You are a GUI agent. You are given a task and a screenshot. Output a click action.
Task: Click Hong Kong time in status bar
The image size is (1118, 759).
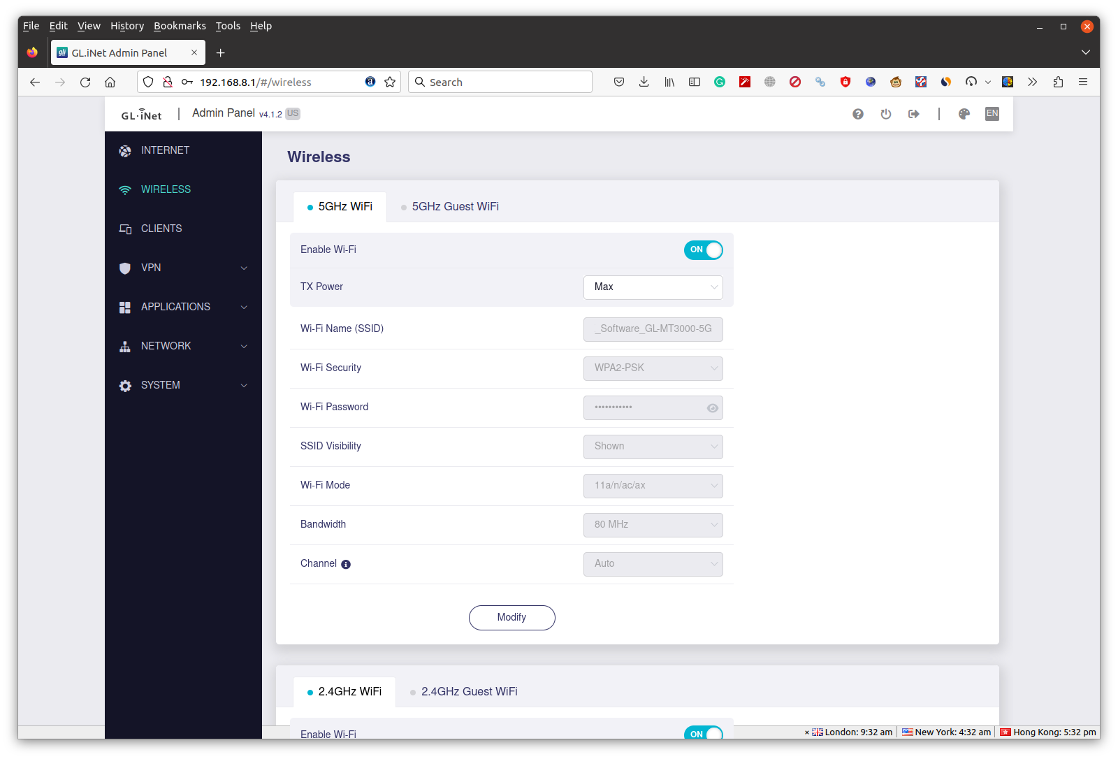(1048, 732)
